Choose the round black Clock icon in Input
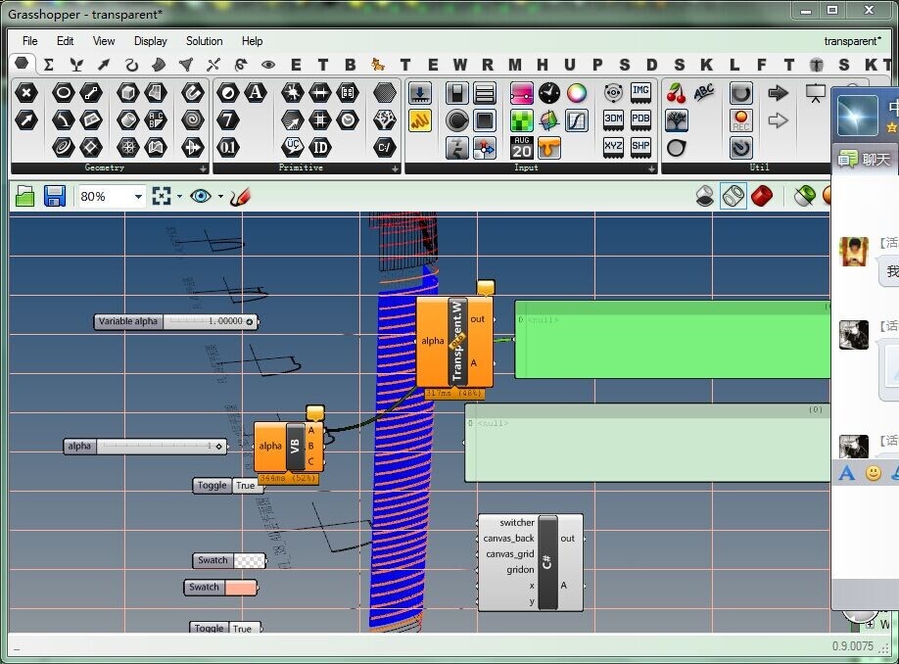This screenshot has width=899, height=664. click(x=548, y=93)
